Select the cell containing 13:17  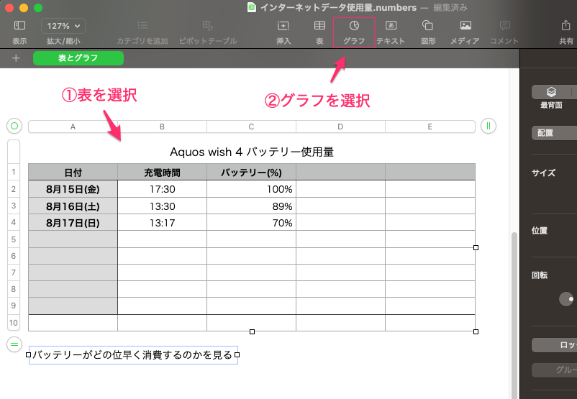click(x=163, y=222)
